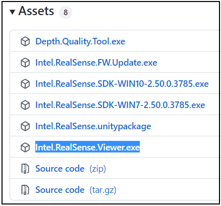Collapse the Assets section triangle
The width and height of the screenshot is (221, 206).
13,12
